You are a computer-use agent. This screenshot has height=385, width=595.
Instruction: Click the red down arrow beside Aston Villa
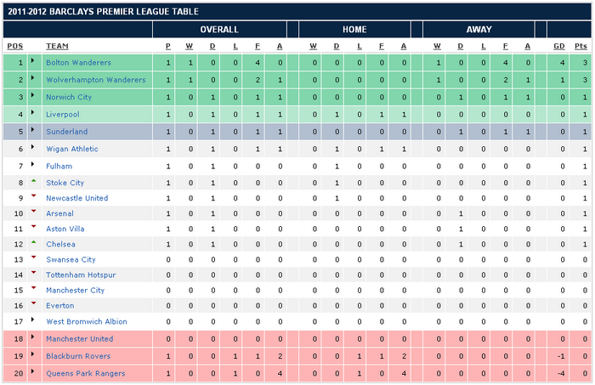tap(33, 227)
